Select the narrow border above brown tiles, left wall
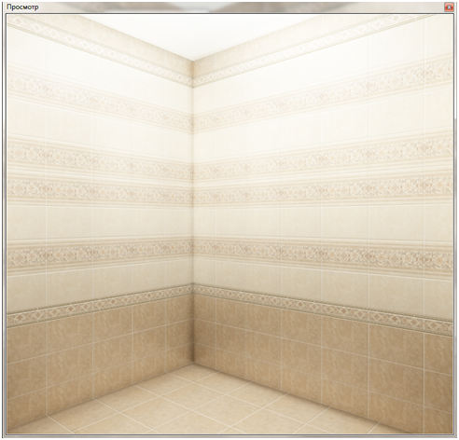Screen dimensions: 459x440 point(100,305)
